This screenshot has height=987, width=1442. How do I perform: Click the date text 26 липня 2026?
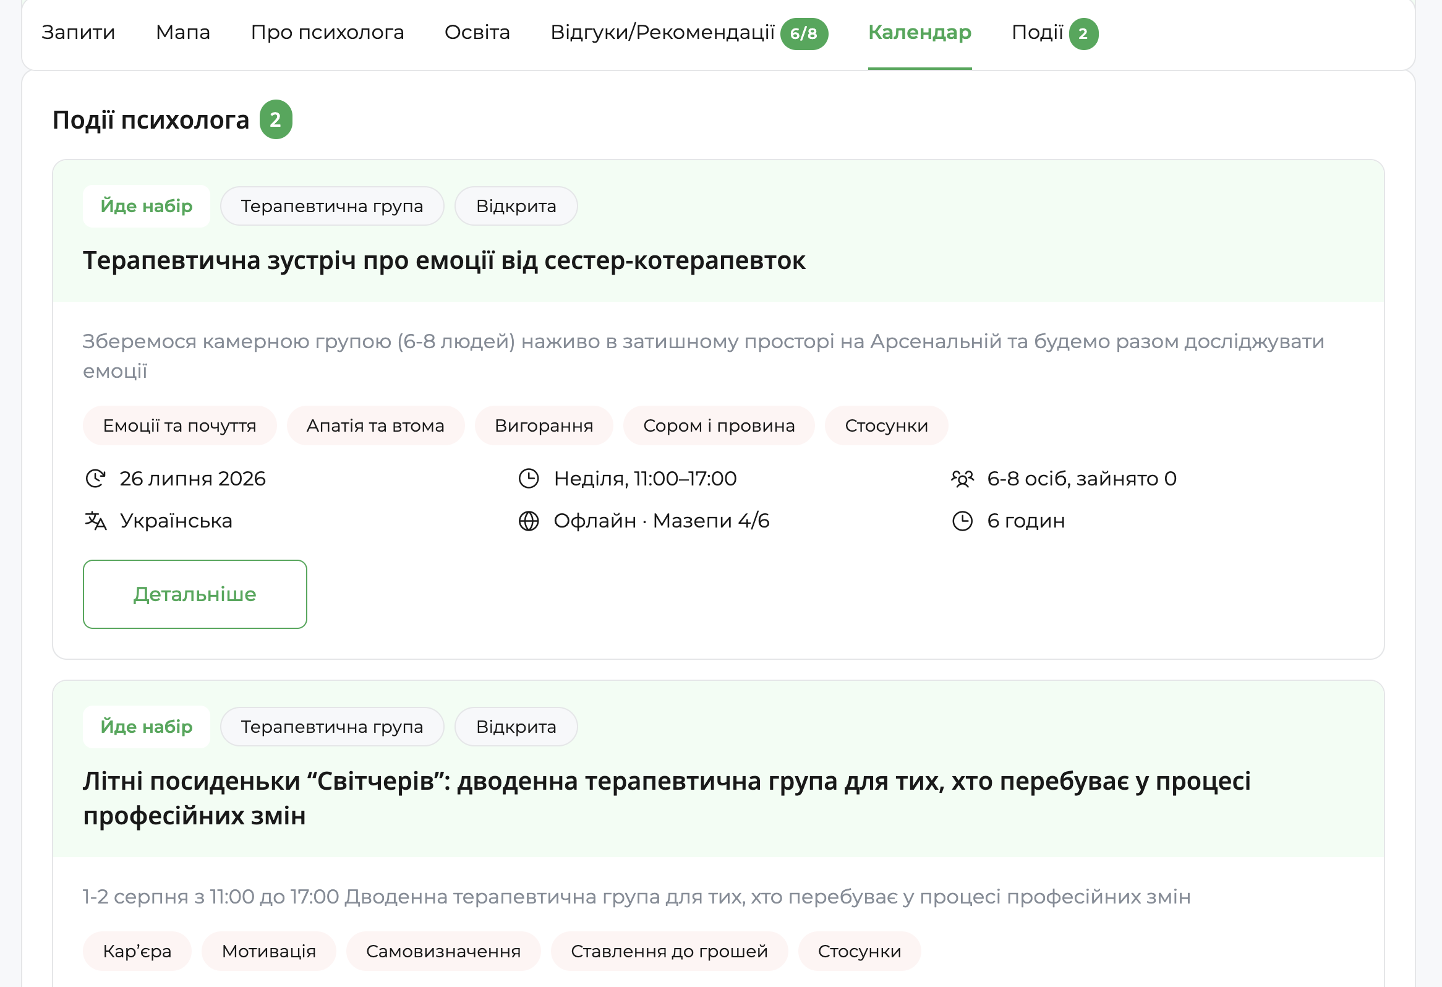coord(192,479)
